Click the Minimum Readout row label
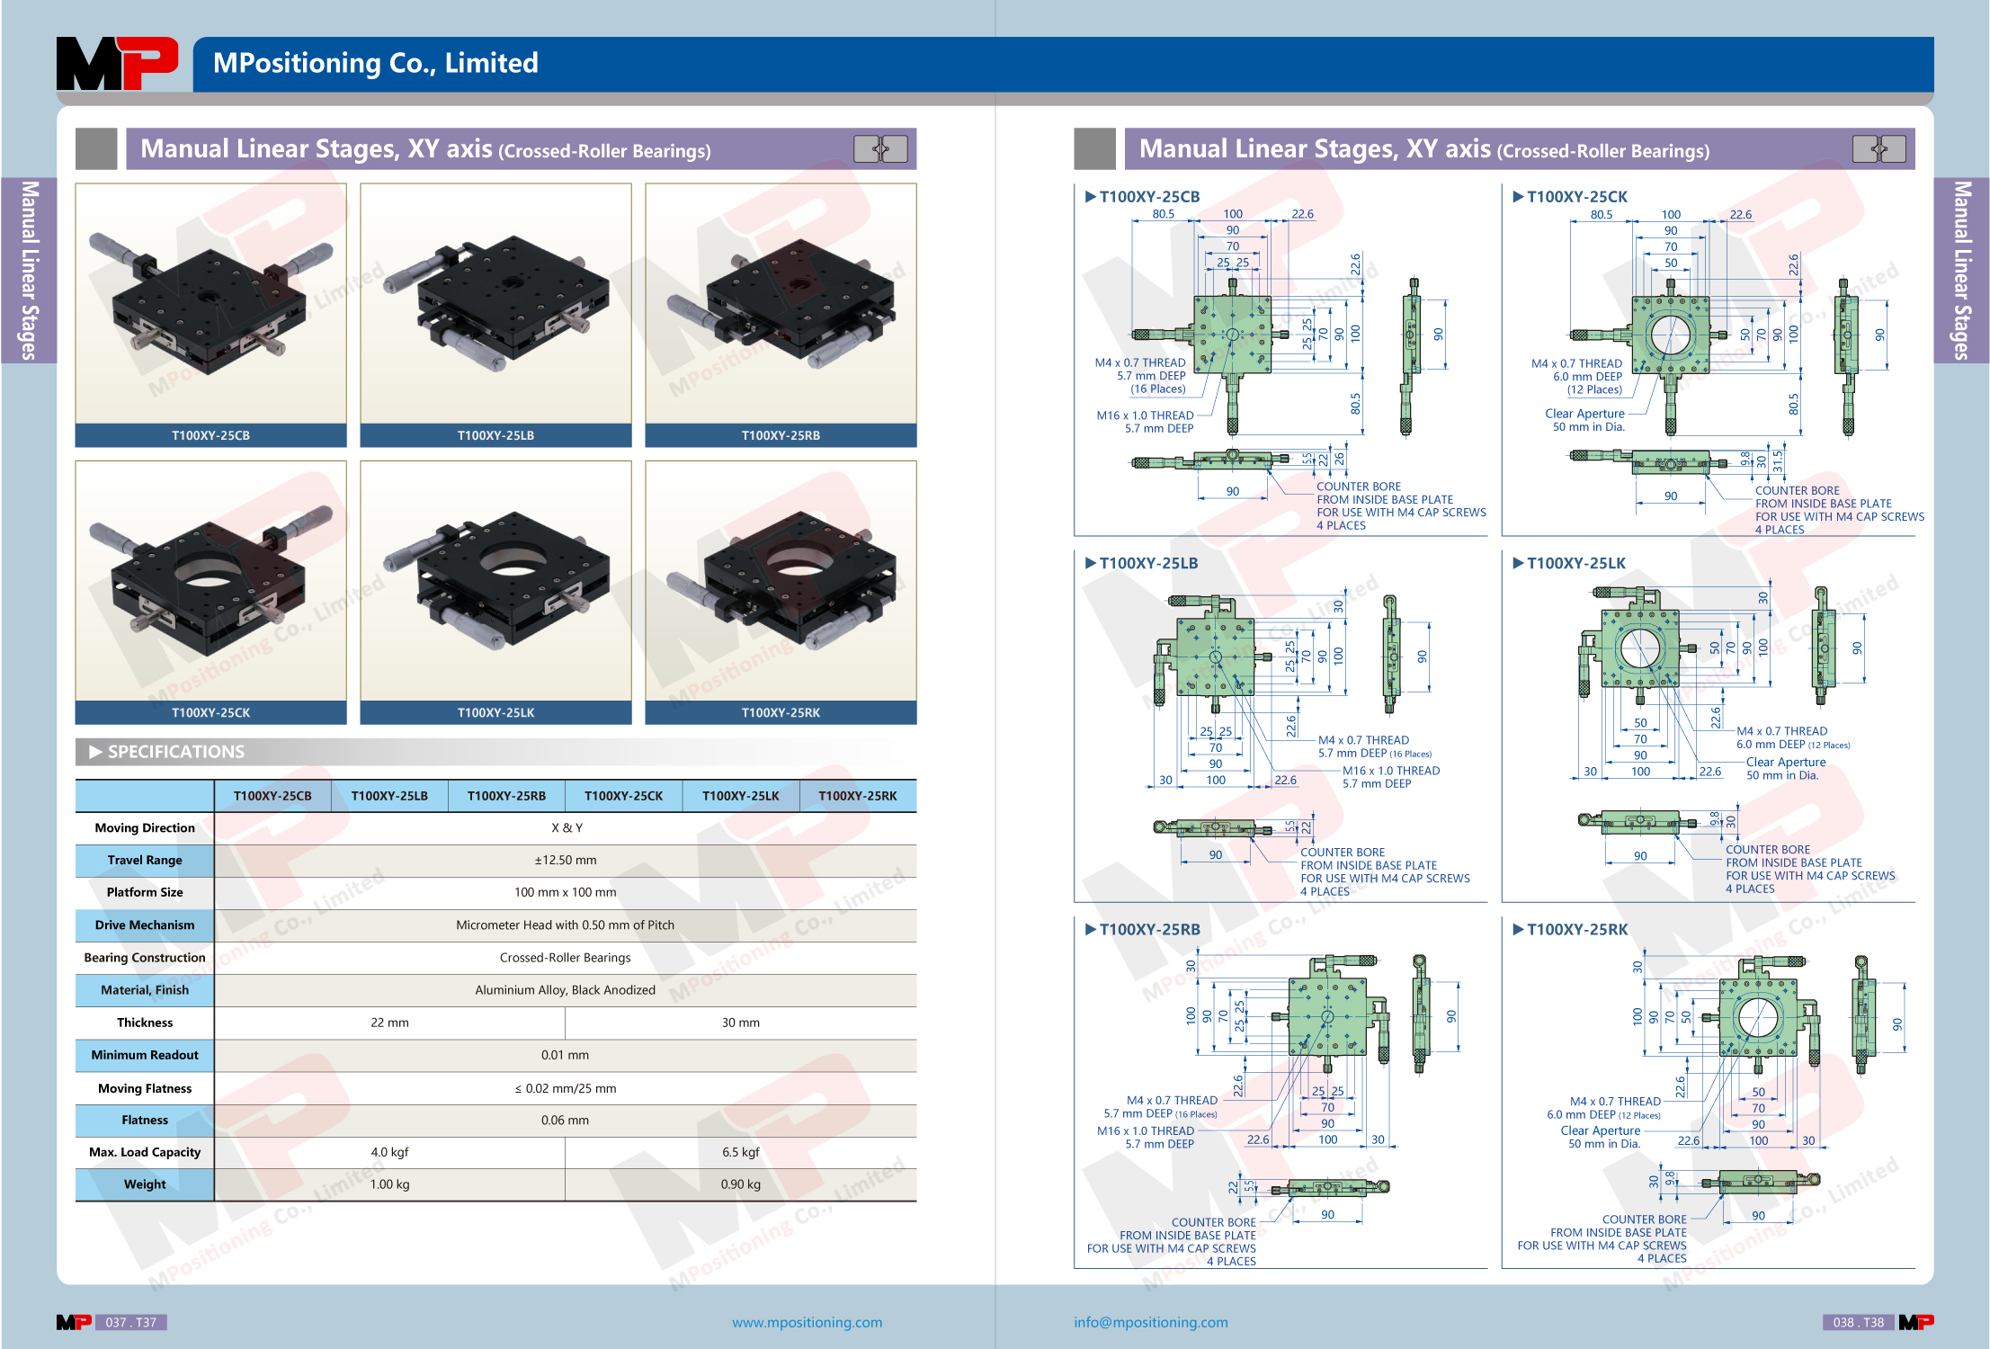 pyautogui.click(x=145, y=1055)
